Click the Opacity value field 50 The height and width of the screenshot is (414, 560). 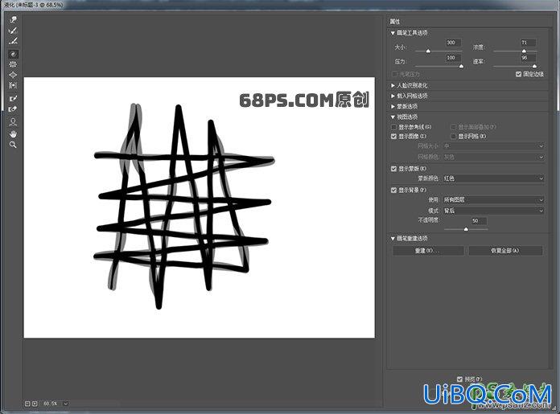coord(479,221)
